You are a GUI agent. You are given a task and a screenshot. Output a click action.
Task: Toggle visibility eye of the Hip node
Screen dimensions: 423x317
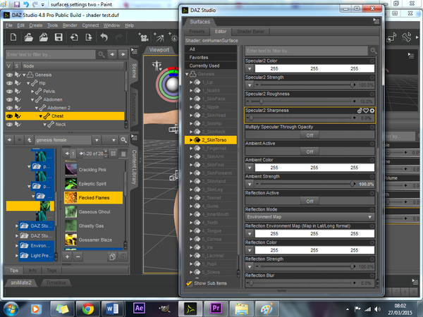point(9,83)
